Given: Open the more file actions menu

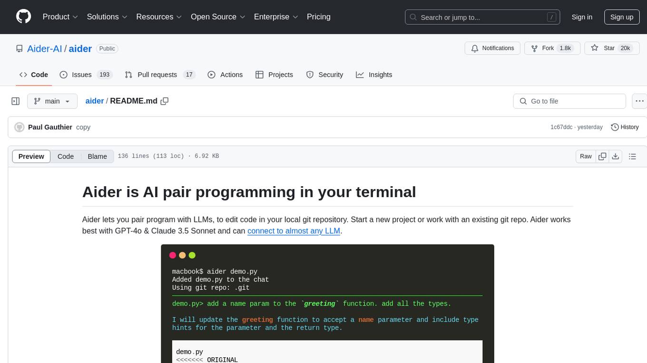Looking at the screenshot, I should pyautogui.click(x=640, y=101).
